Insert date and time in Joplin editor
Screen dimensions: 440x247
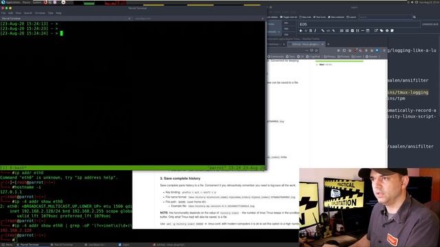(368, 31)
